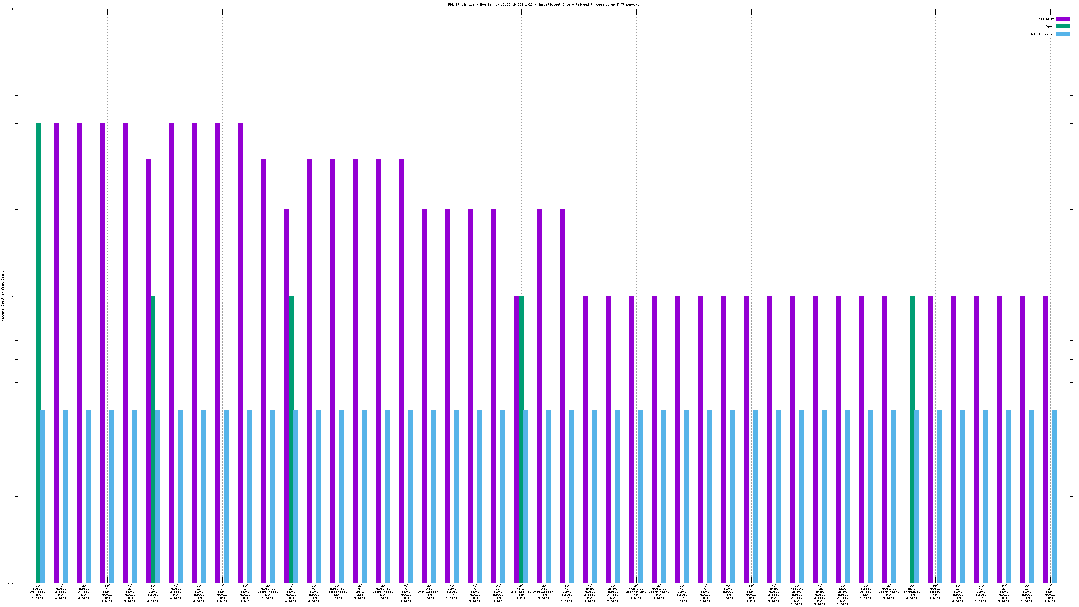Click the db.wpbl.info 4 hops axis label
1079x607 pixels.
360,592
